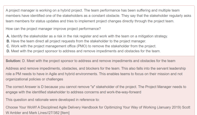
Task: Click the bold "B." option letter
Action: [8, 41]
